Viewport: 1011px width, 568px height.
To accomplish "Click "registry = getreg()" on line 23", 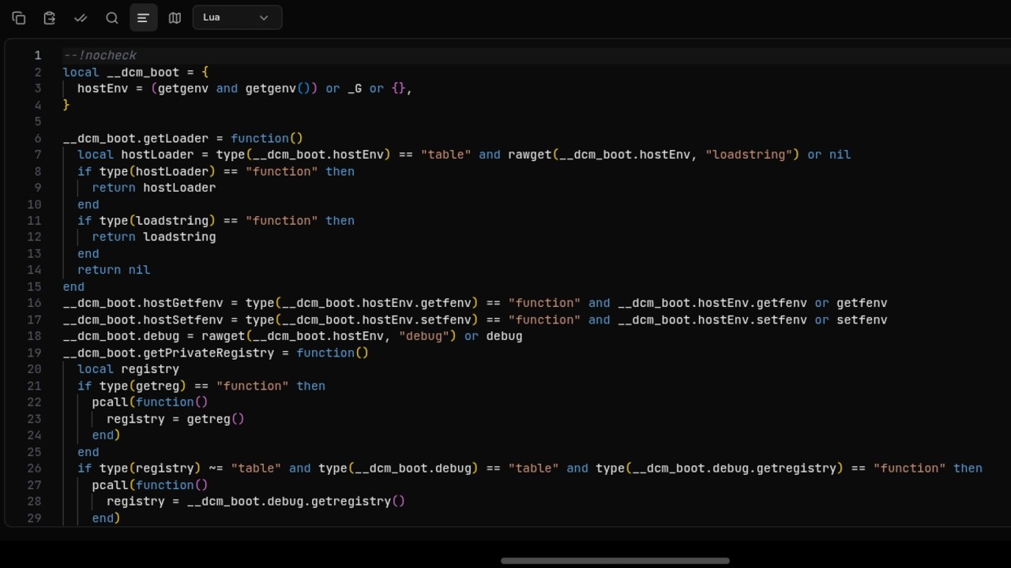I will pos(175,419).
